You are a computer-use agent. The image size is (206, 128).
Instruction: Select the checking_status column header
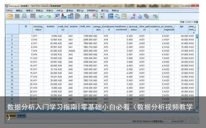[x=38, y=29]
